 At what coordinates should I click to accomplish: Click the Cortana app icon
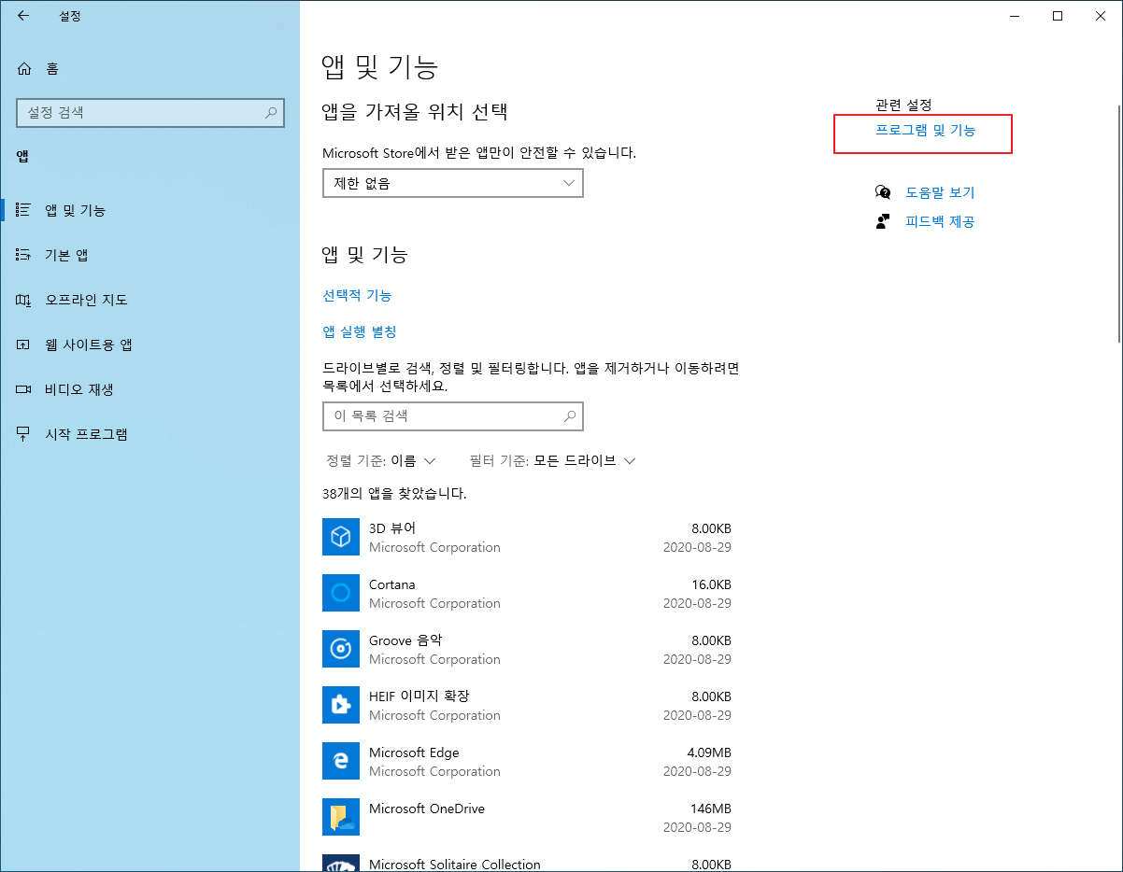pyautogui.click(x=341, y=593)
